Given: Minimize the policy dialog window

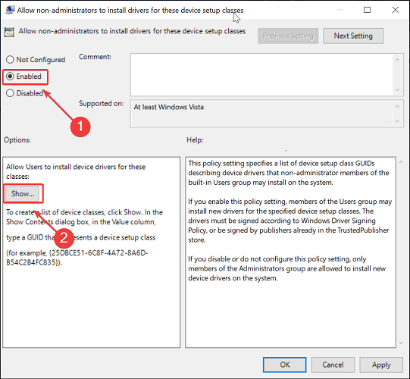Looking at the screenshot, I should [340, 10].
